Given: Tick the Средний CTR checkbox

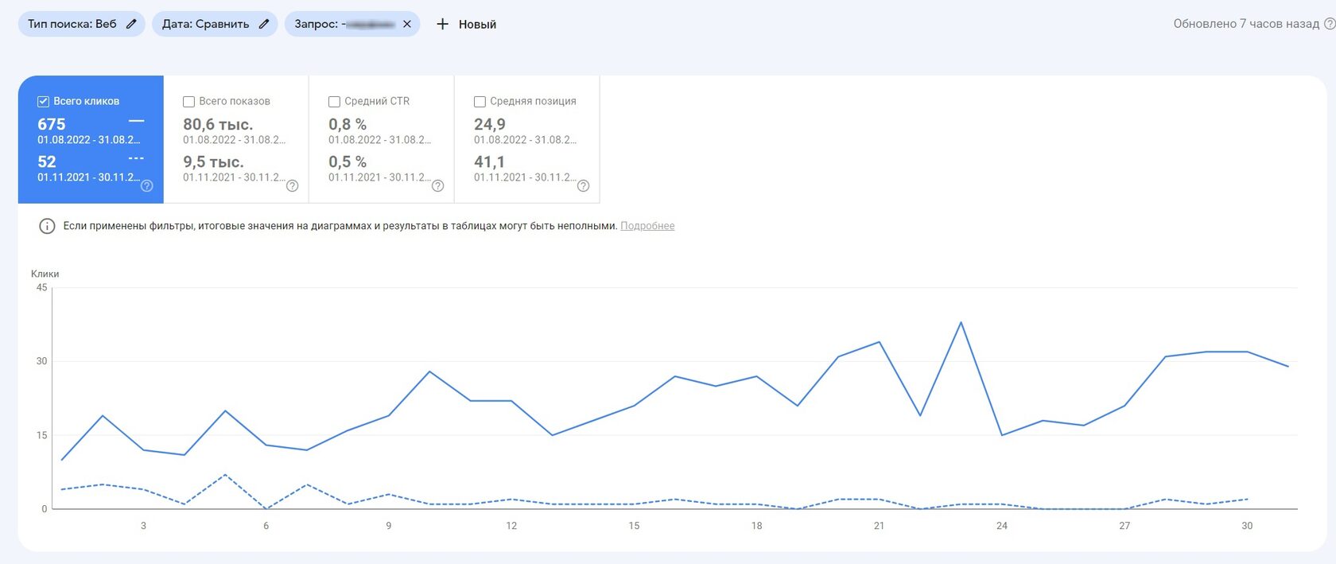Looking at the screenshot, I should tap(334, 102).
